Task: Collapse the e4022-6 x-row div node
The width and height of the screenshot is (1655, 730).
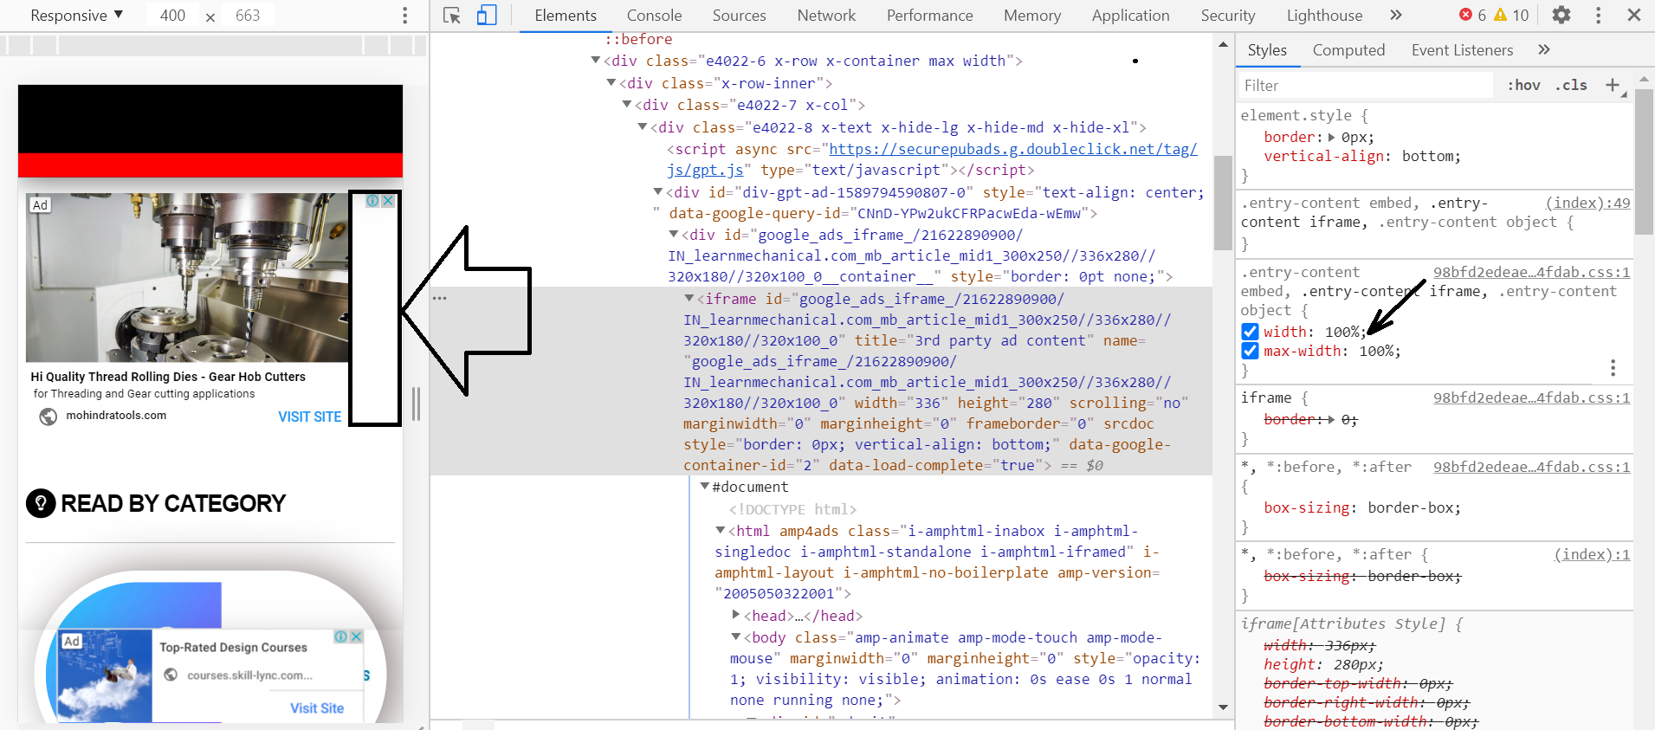Action: (x=596, y=61)
